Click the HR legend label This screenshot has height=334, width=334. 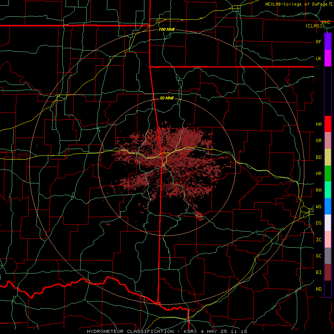click(x=318, y=174)
